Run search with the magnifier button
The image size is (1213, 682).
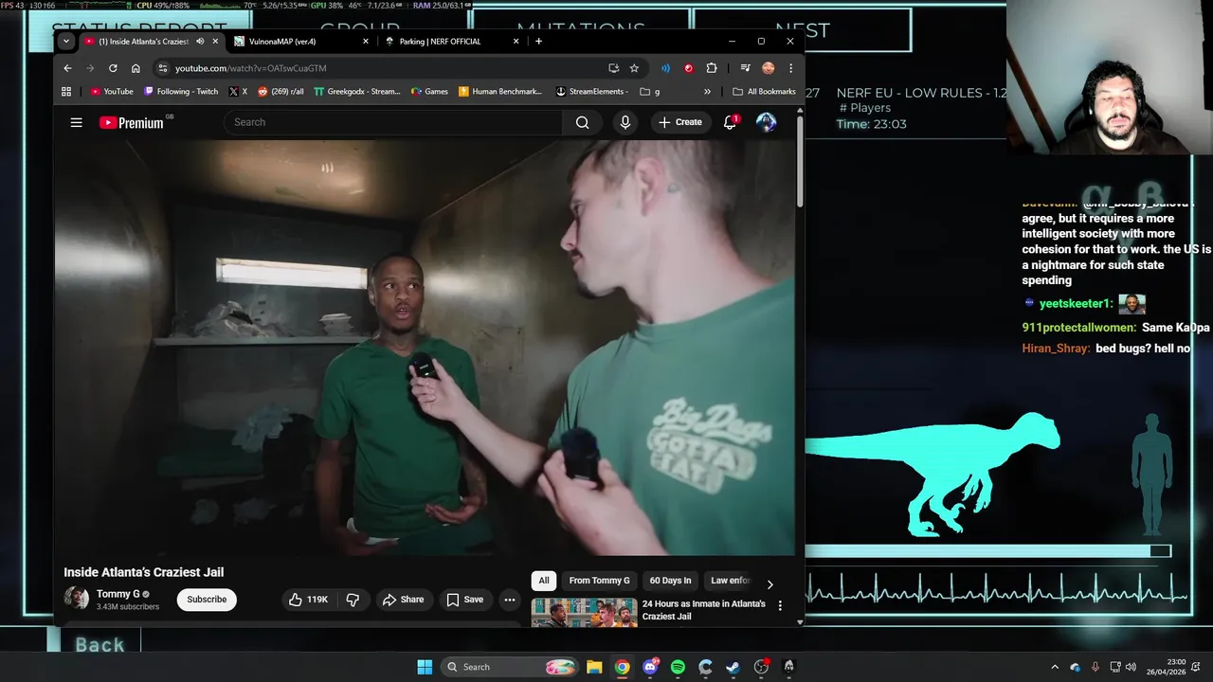(582, 122)
